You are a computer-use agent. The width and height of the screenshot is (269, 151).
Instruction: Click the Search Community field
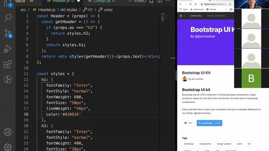pyautogui.click(x=216, y=16)
